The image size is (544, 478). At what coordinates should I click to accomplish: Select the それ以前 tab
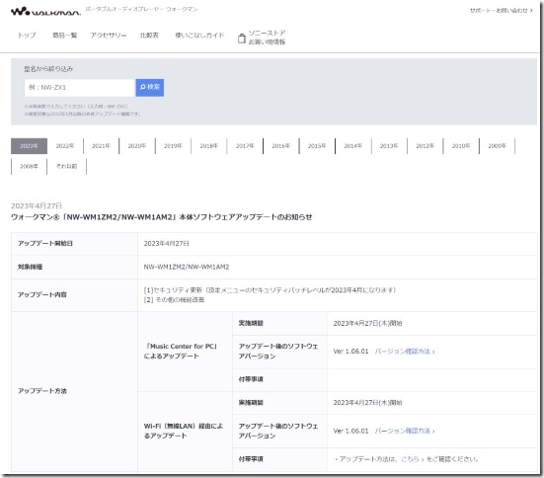[x=66, y=166]
